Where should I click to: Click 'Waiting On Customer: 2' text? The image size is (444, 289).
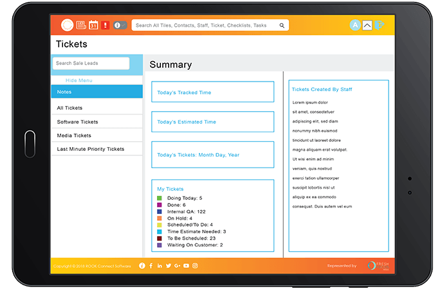195,245
